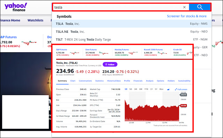Clear the search field with the X icon

(x=184, y=7)
